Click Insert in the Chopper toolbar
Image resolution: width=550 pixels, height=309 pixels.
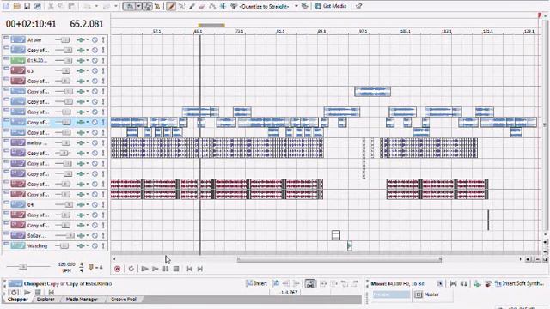(257, 283)
